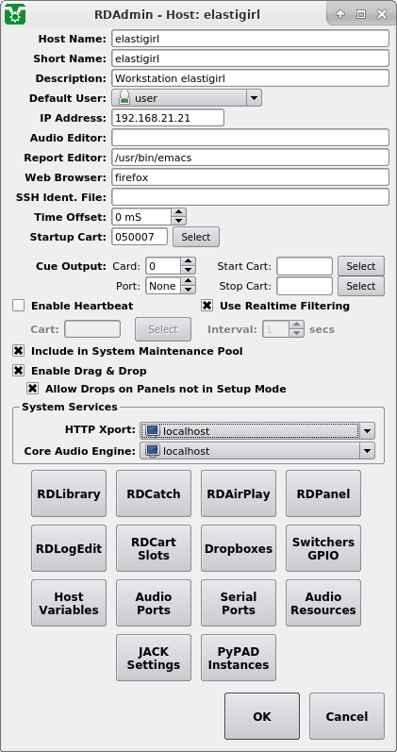Open the Switchers GPIO settings
This screenshot has height=752, width=397.
coord(323,548)
